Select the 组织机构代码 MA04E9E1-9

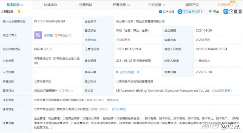[43, 49]
